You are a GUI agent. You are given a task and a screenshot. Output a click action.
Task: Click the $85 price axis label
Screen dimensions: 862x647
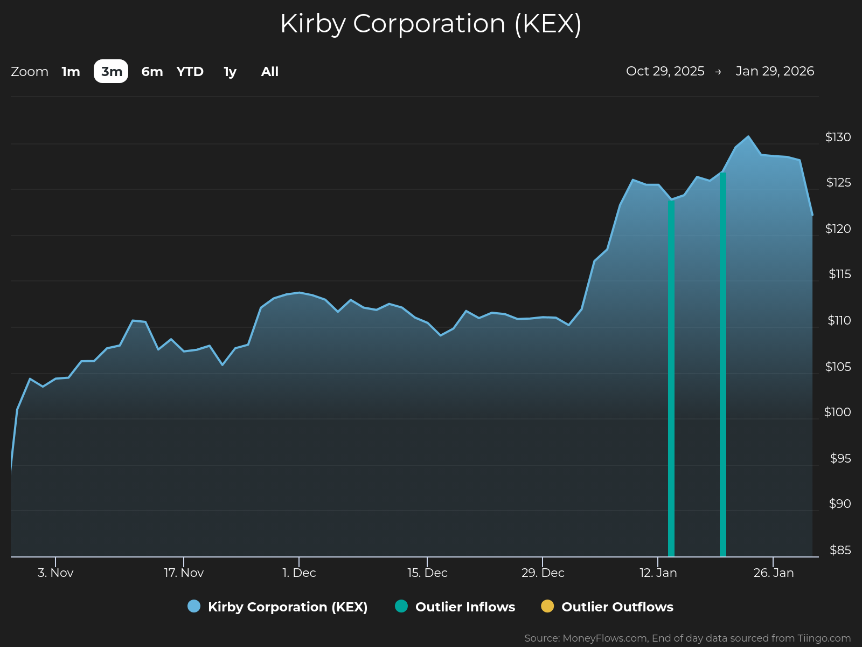[840, 550]
